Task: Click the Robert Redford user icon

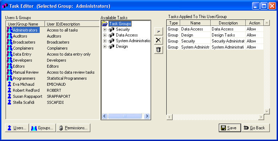Action: point(10,90)
